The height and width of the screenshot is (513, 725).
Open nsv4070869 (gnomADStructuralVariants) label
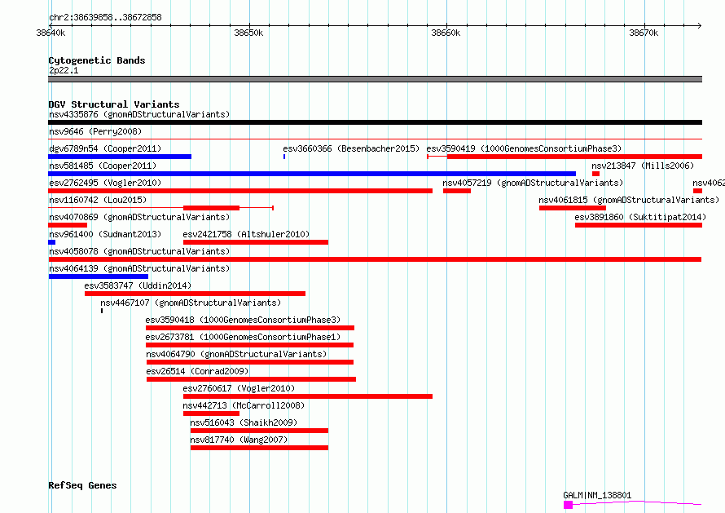tap(139, 217)
